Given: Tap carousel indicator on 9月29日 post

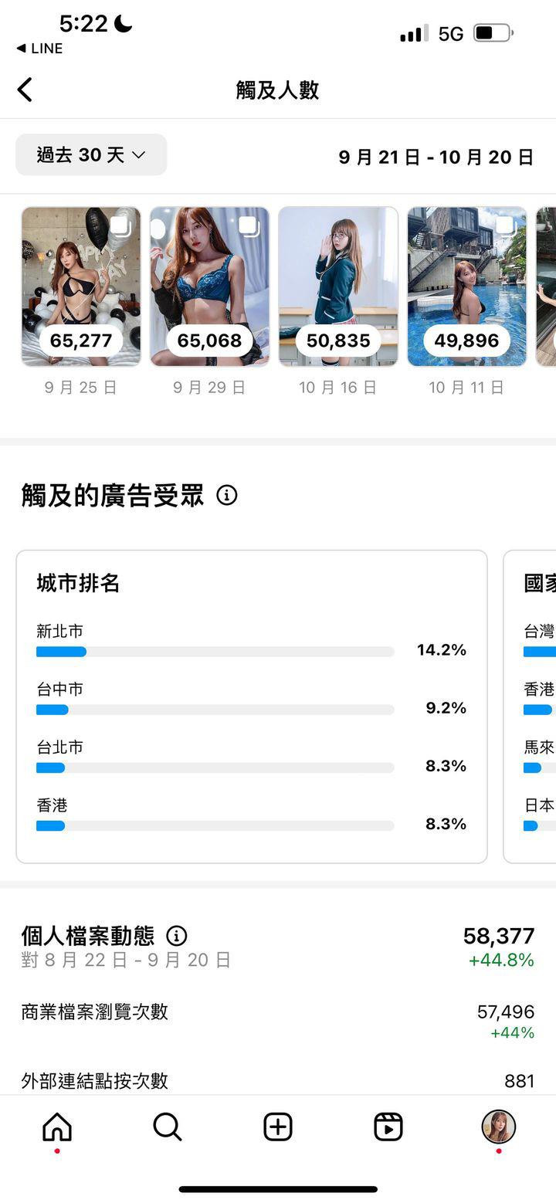Looking at the screenshot, I should pos(248,225).
